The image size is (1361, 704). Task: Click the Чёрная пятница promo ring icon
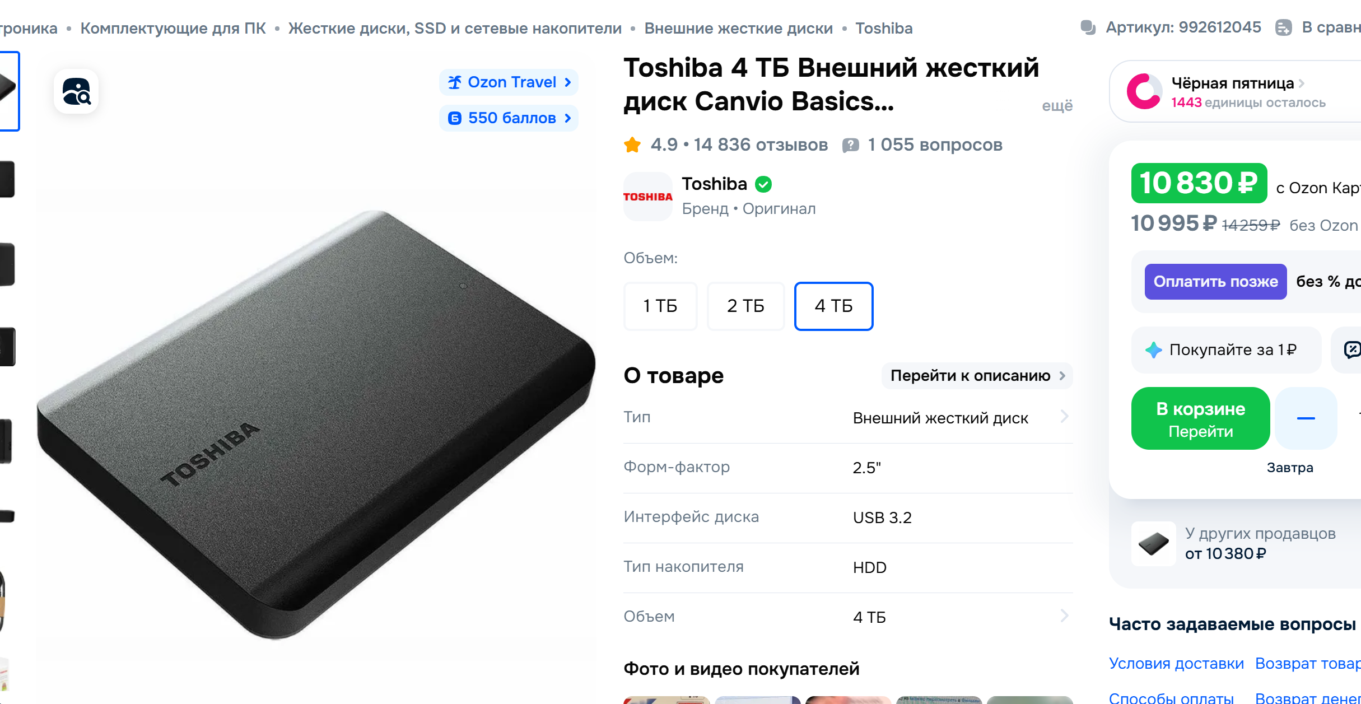pyautogui.click(x=1144, y=91)
